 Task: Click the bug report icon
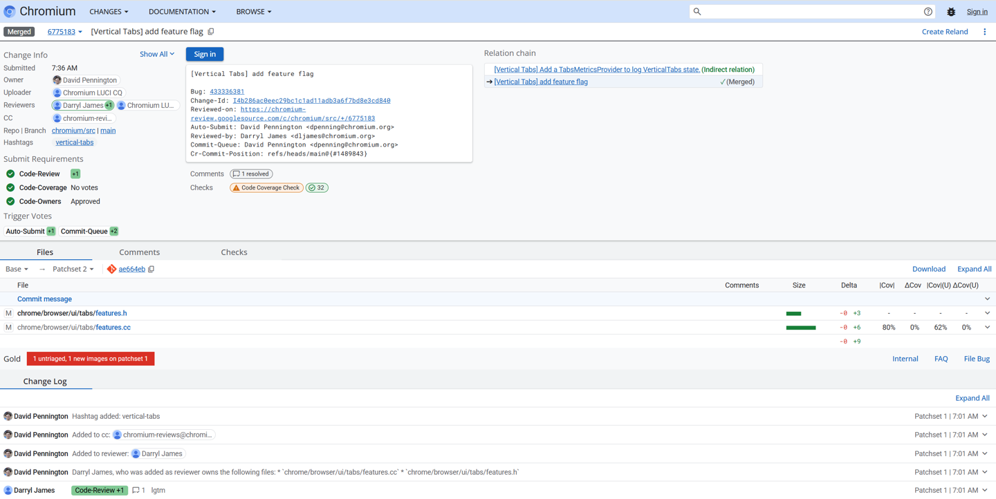point(951,12)
